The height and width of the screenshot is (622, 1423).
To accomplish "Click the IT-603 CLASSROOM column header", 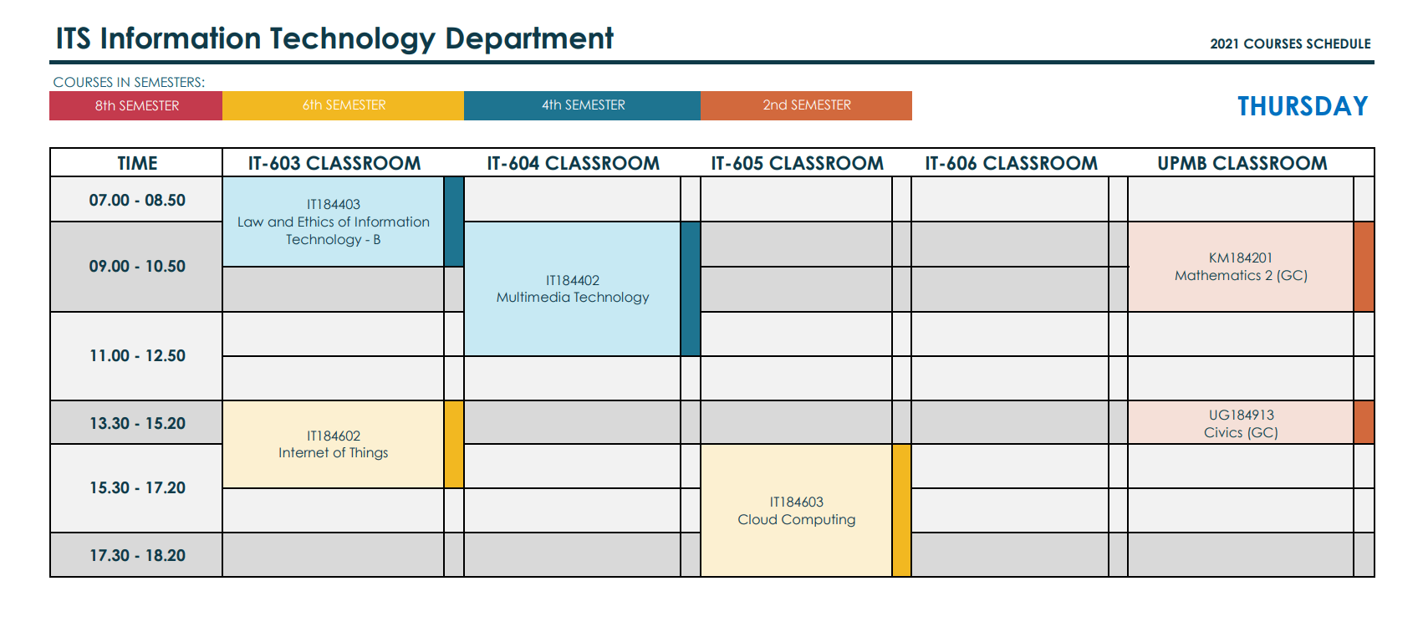I will [334, 163].
